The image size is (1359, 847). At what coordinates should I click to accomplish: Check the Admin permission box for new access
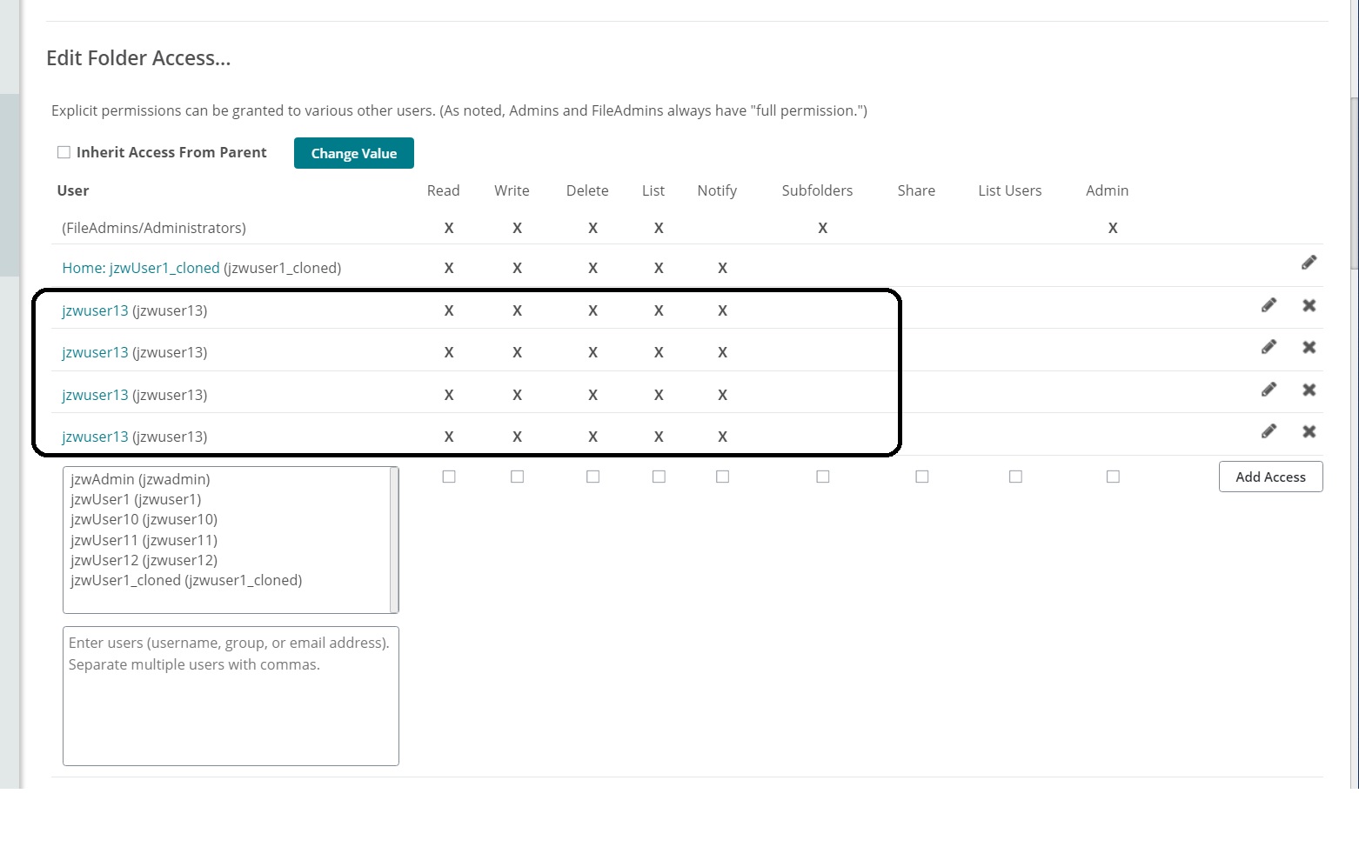point(1113,477)
